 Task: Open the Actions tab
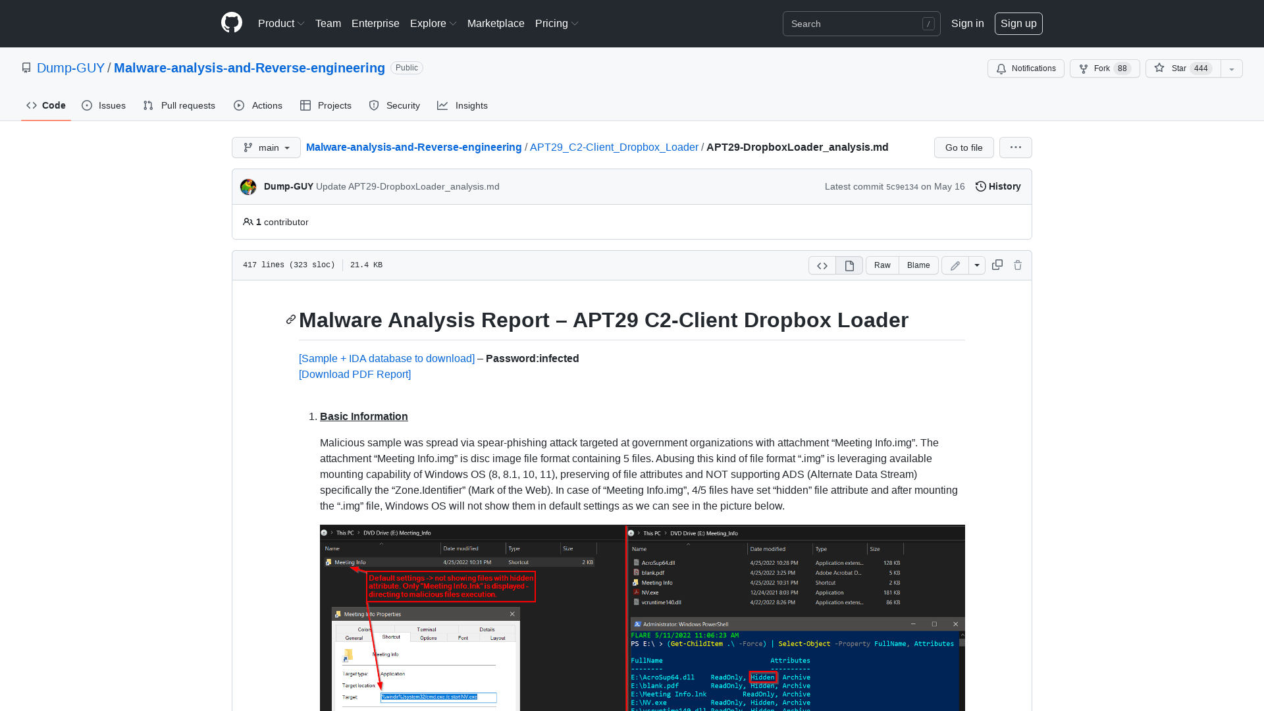pos(258,105)
